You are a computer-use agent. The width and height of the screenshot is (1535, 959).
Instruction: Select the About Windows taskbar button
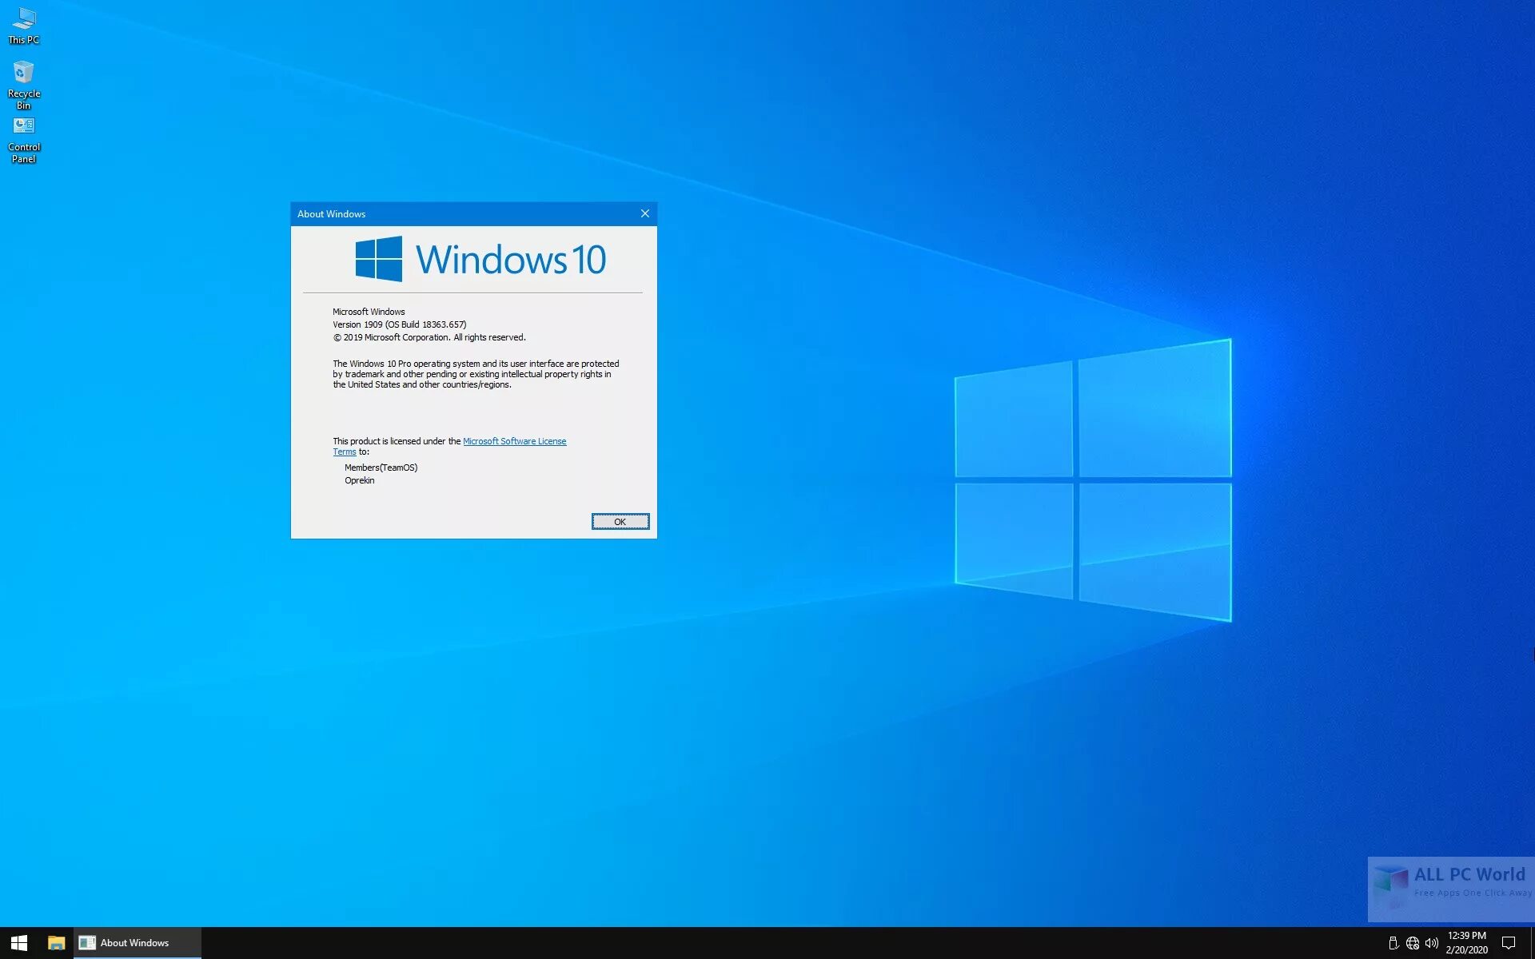tap(136, 942)
